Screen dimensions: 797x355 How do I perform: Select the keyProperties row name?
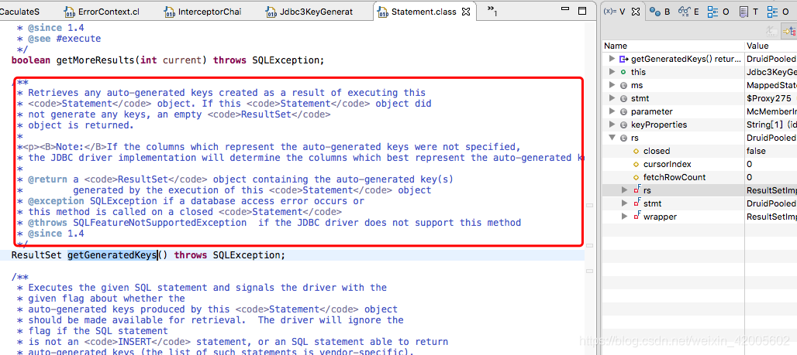(659, 125)
